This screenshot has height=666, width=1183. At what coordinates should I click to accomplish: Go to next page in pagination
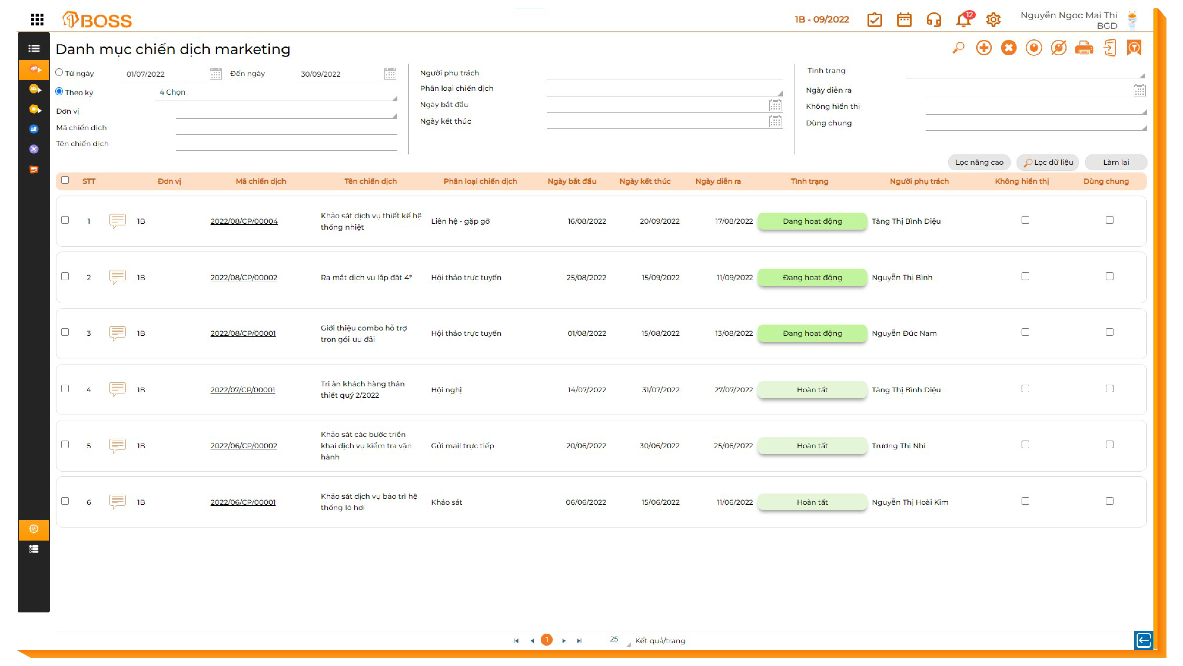point(564,640)
